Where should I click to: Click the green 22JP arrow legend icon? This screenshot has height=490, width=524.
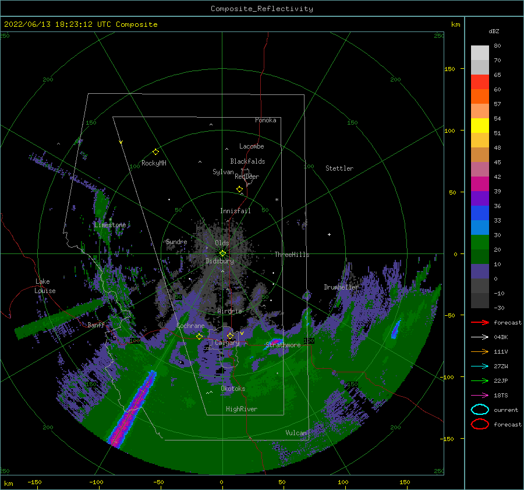[x=480, y=380]
